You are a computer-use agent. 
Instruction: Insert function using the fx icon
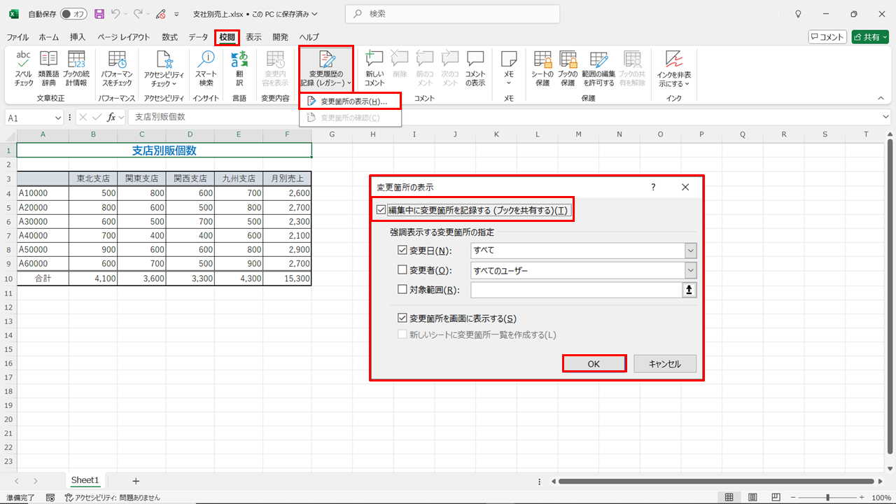111,118
